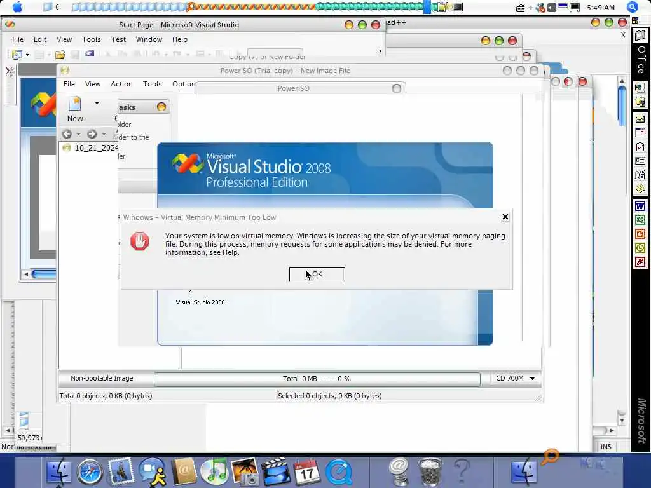
Task: Click the Forward navigation arrow in PowerISO
Action: click(x=92, y=134)
